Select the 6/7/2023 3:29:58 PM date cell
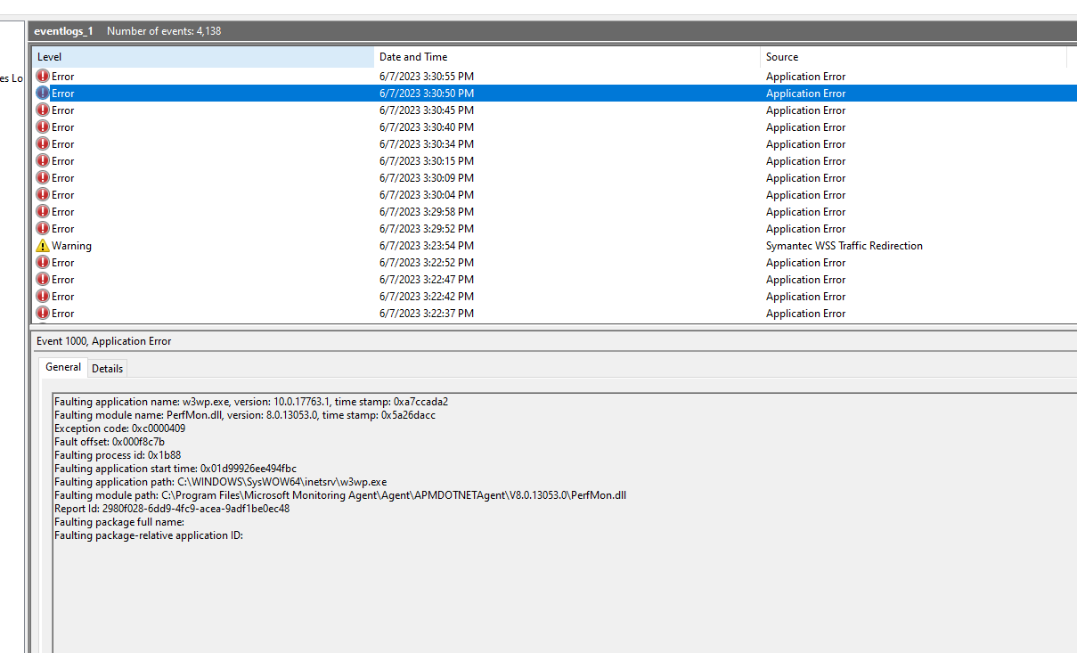The height and width of the screenshot is (653, 1077). [x=427, y=212]
